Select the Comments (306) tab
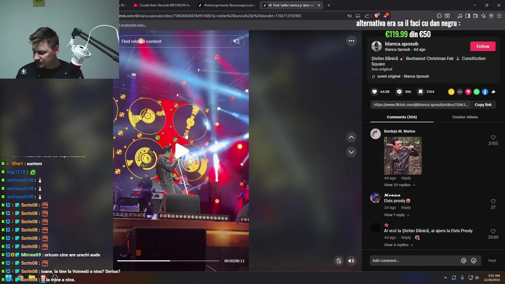The height and width of the screenshot is (284, 505). [x=402, y=117]
